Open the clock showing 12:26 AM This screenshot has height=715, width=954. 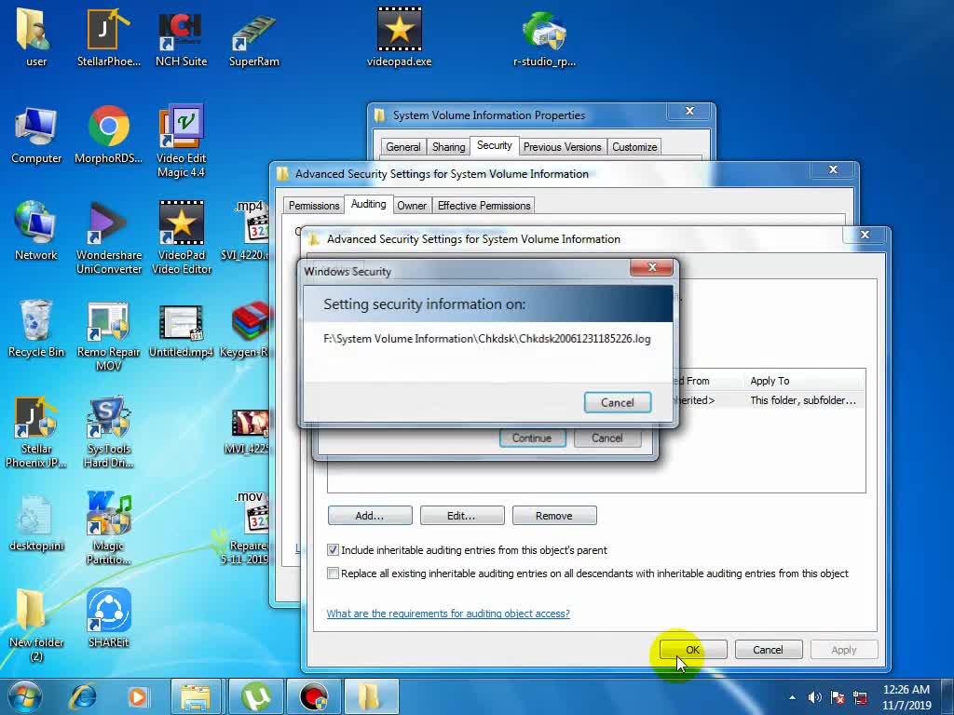906,697
